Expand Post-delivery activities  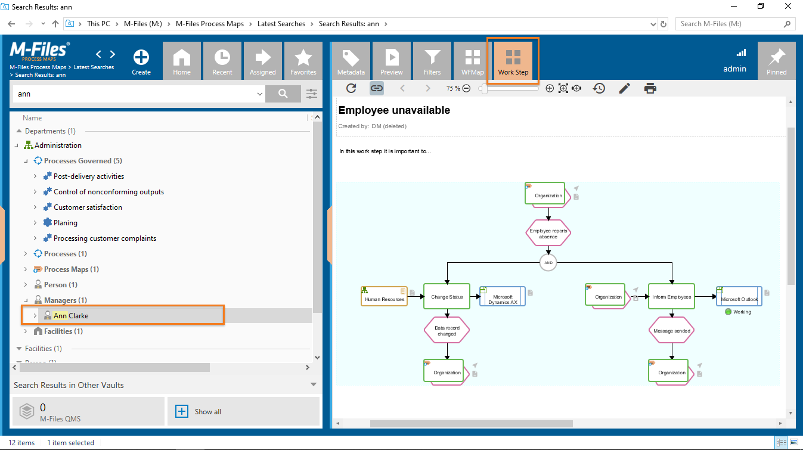(35, 176)
